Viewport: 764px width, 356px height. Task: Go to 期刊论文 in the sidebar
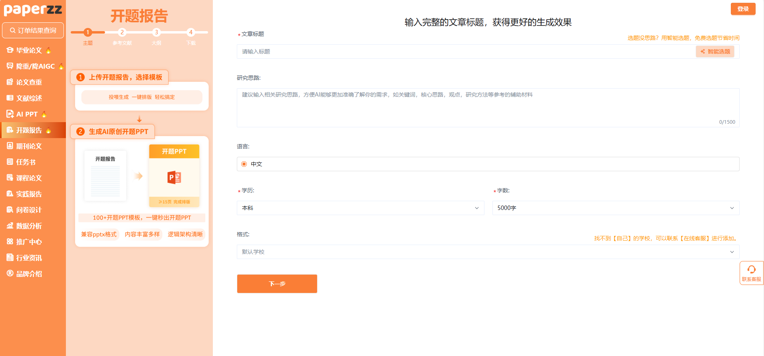[29, 146]
